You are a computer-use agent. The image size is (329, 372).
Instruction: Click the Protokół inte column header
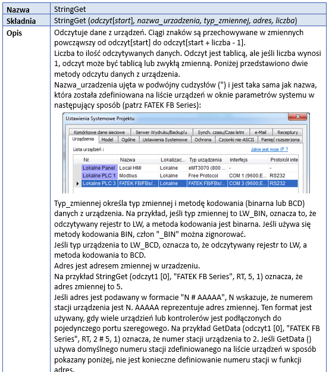[x=283, y=160]
